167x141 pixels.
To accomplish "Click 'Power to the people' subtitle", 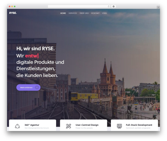I will click(x=84, y=128).
